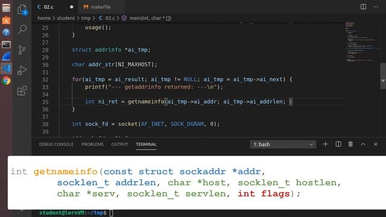
Task: Click 'addr_str' on line 30
Action: coord(101,64)
